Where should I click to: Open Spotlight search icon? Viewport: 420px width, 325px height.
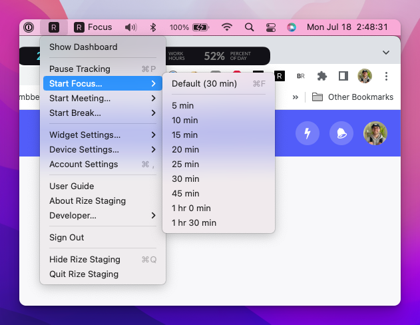pyautogui.click(x=249, y=27)
